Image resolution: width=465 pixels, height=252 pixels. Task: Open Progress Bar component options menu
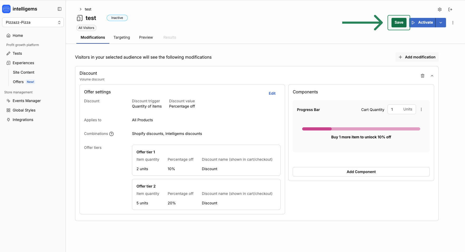click(421, 109)
